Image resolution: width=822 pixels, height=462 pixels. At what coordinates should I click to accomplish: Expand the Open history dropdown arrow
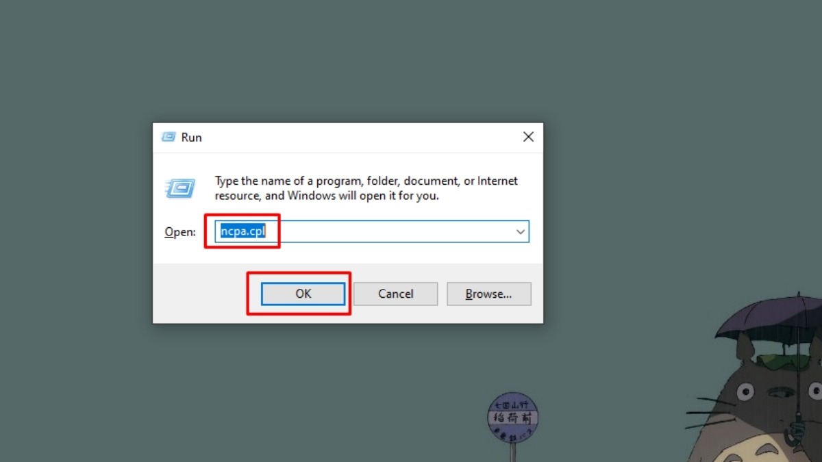tap(521, 232)
